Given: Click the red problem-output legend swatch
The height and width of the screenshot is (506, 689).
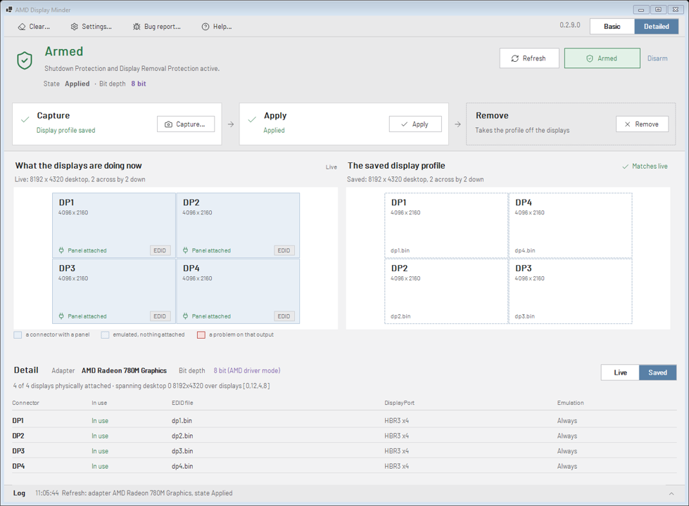Looking at the screenshot, I should click(x=201, y=335).
